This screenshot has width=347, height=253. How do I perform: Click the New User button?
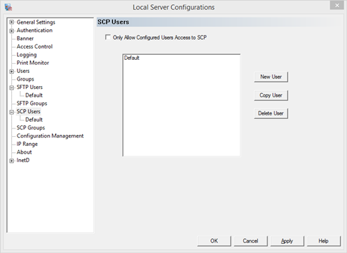(x=271, y=77)
